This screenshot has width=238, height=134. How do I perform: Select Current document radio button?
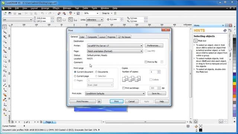(x=75, y=72)
